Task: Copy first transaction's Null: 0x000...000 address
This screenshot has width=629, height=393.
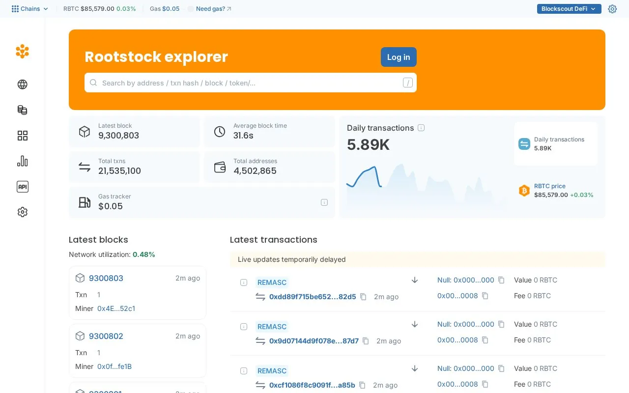Action: pyautogui.click(x=501, y=280)
